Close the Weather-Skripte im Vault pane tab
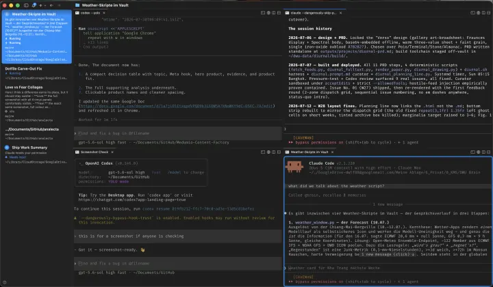The height and width of the screenshot is (287, 493). coord(332,152)
